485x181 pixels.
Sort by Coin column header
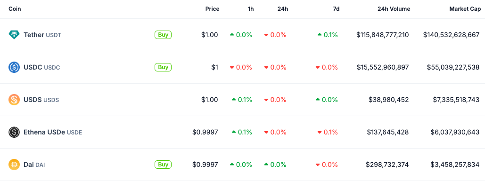tap(15, 9)
